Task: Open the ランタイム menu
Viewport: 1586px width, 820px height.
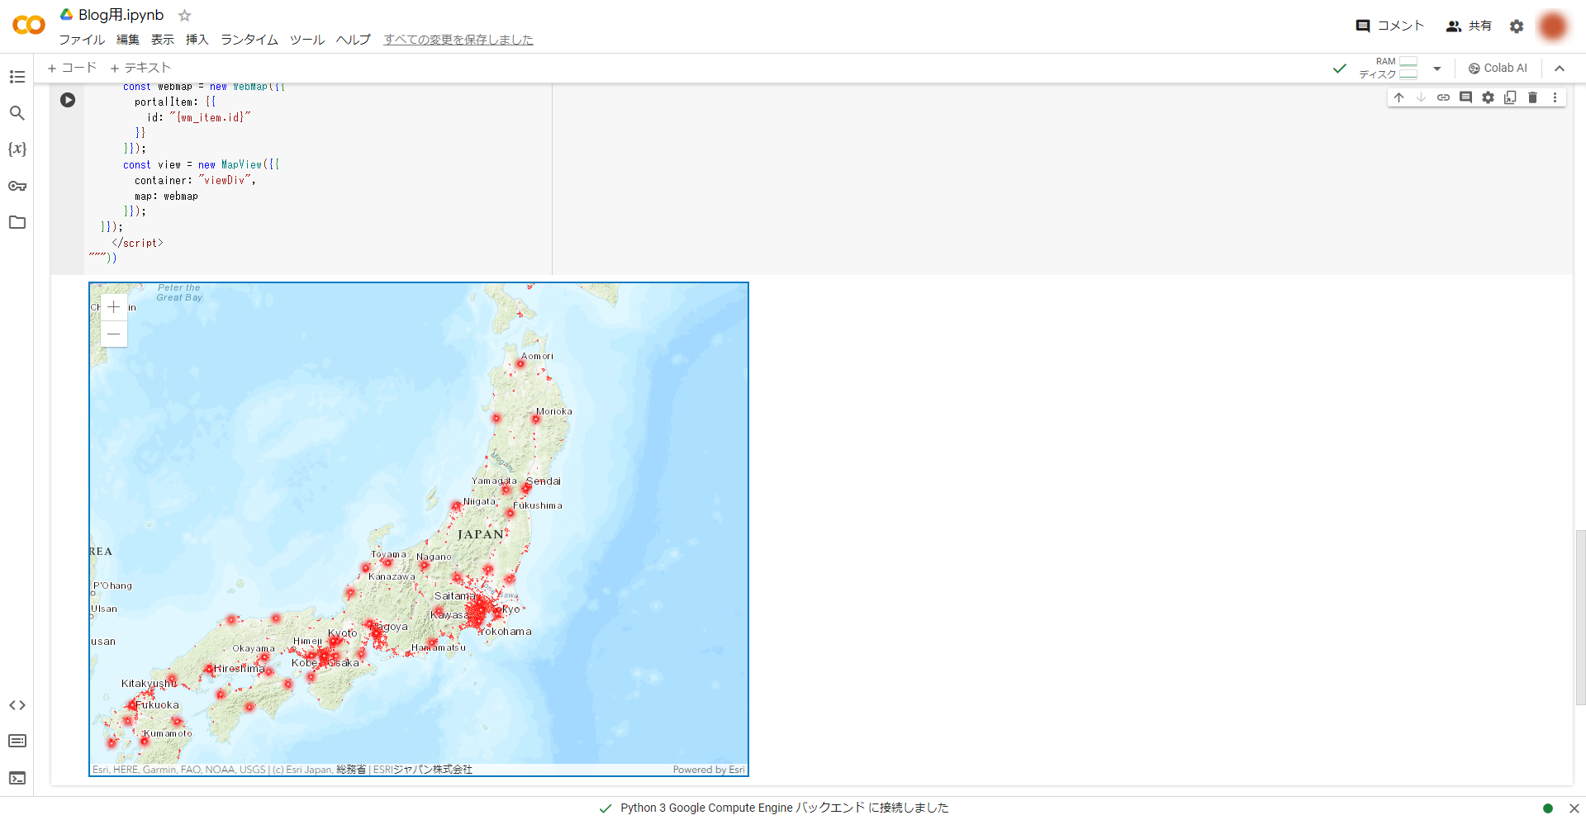Action: tap(249, 40)
